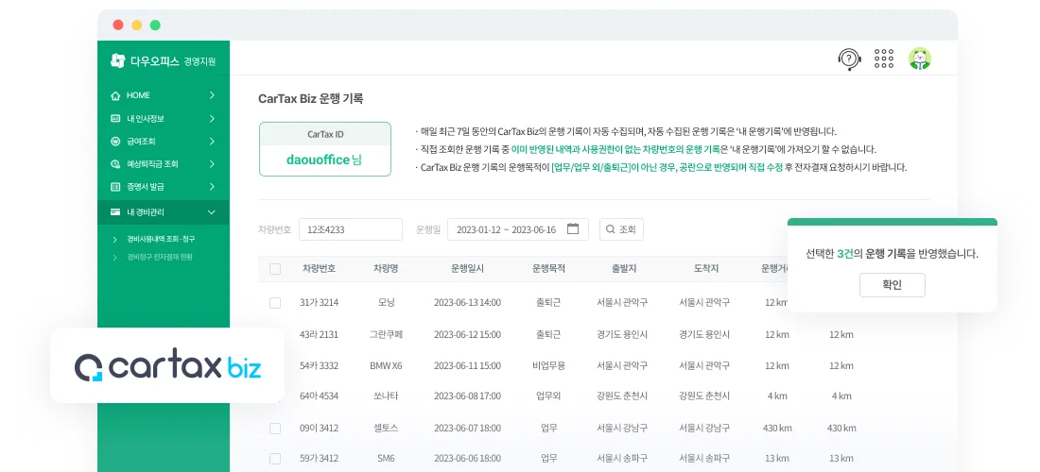Image resolution: width=1040 pixels, height=472 pixels.
Task: Collapse the 내 경비관리 section chevron
Action: click(x=213, y=212)
